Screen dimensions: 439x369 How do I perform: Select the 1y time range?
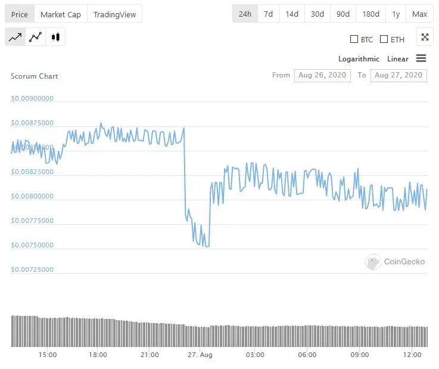click(x=396, y=14)
